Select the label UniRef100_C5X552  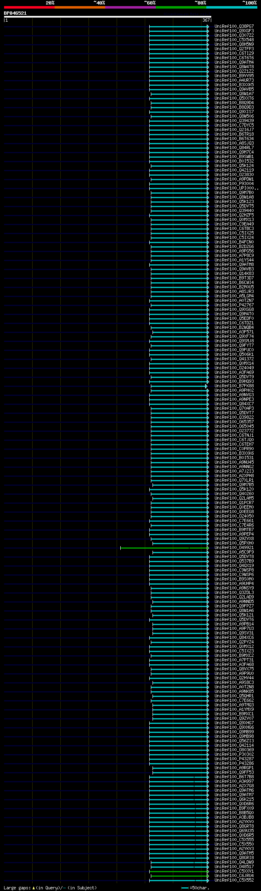[234, 880]
